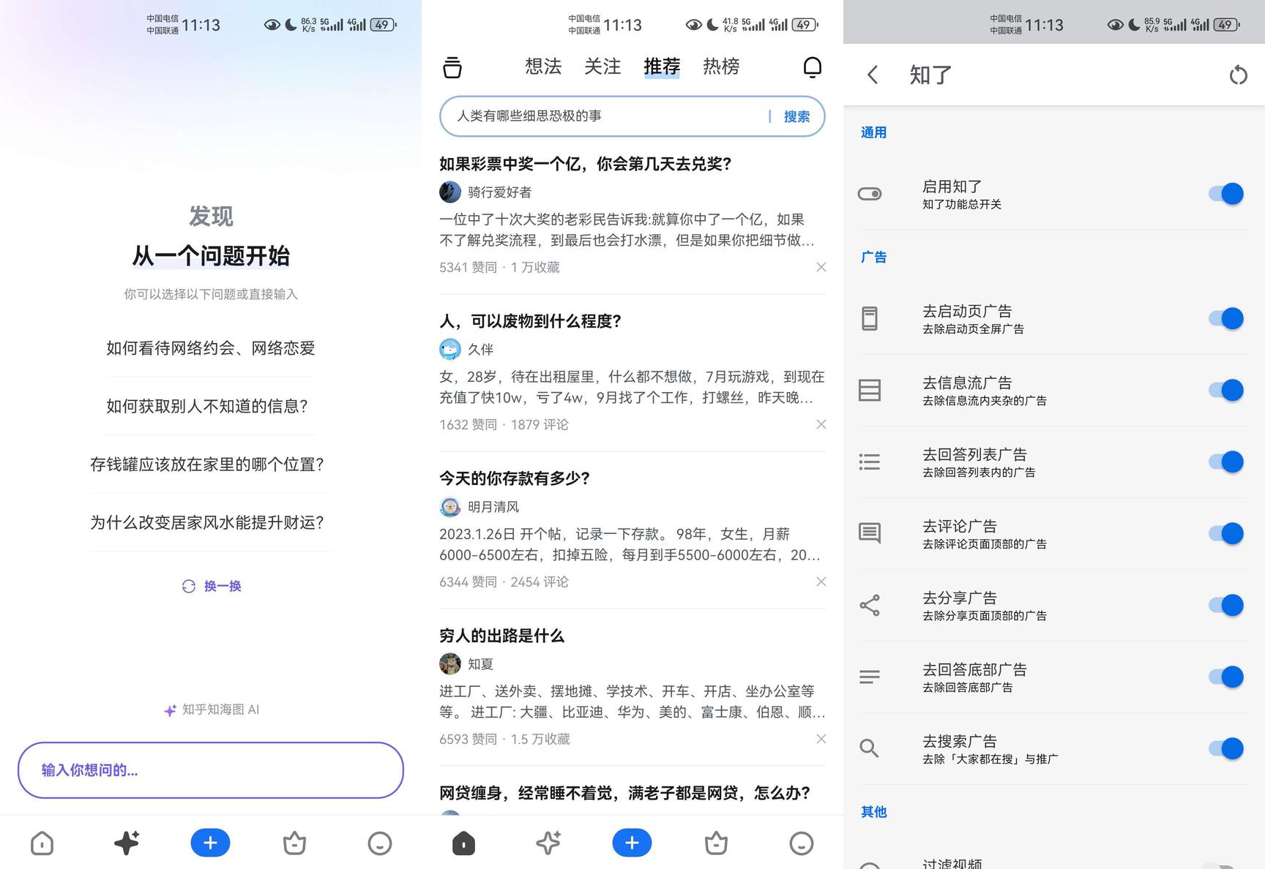Screen dimensions: 1265x869
Task: Open the profile smiley icon on the left screen
Action: pyautogui.click(x=379, y=843)
